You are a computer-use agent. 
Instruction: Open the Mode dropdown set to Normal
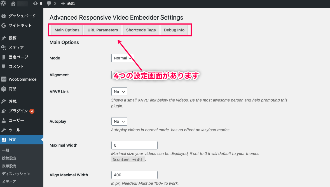tap(123, 58)
